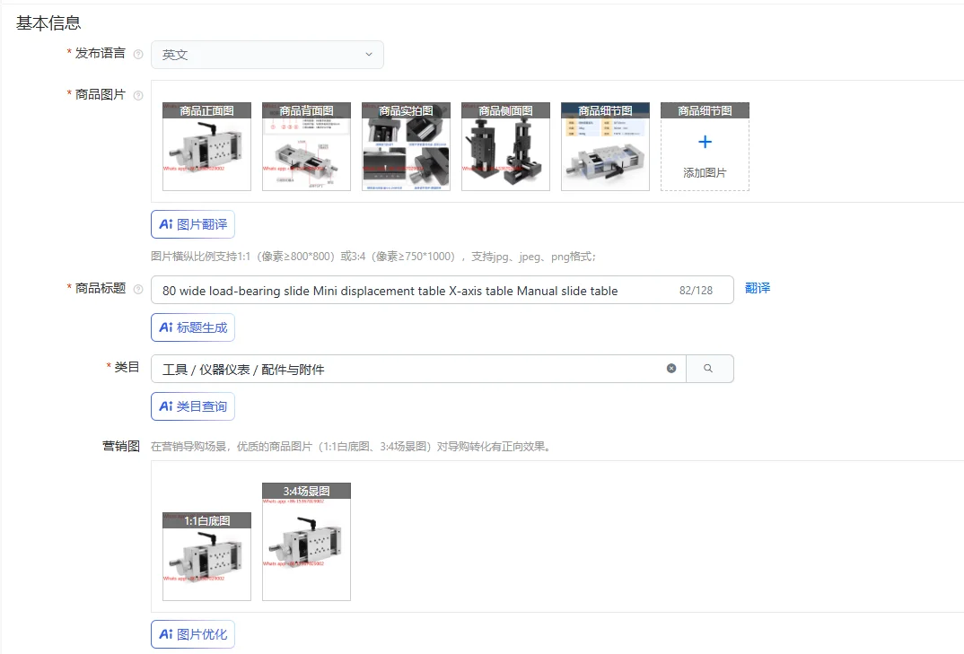The height and width of the screenshot is (654, 964).
Task: Select the 商品正面图 product thumbnail
Action: 206,146
